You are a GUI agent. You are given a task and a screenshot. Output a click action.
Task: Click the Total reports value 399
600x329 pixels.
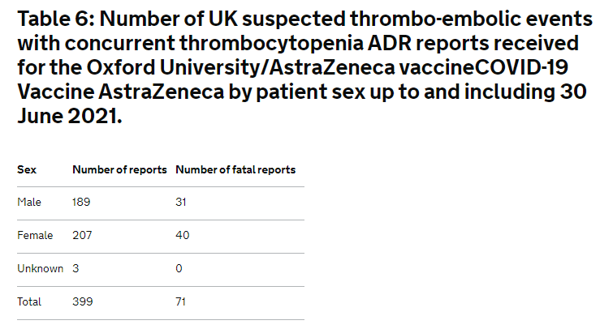[x=83, y=302]
